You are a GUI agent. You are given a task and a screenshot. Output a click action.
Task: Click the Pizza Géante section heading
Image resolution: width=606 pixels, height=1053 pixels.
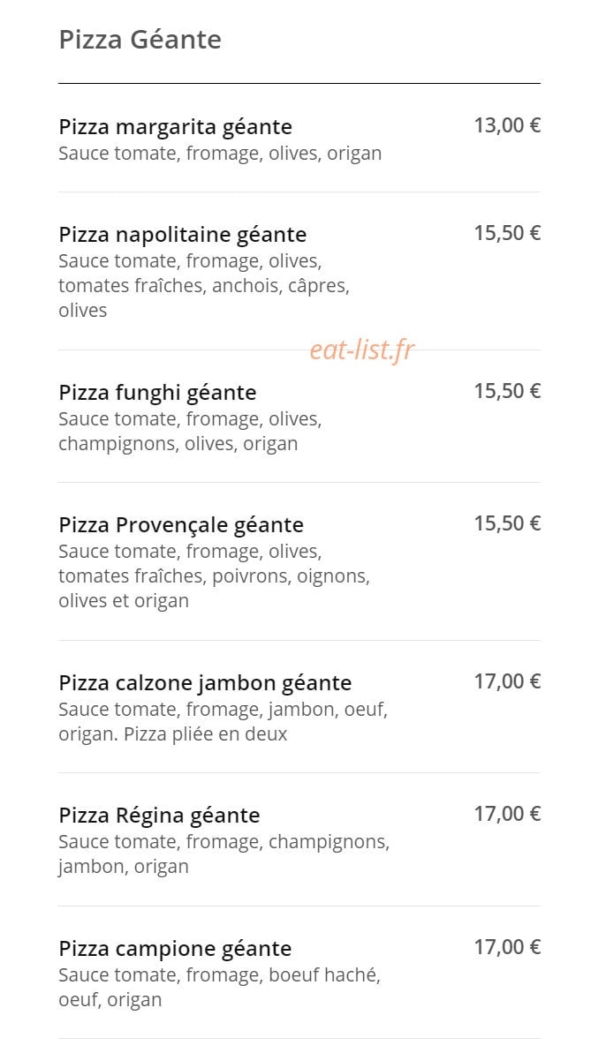pos(140,41)
